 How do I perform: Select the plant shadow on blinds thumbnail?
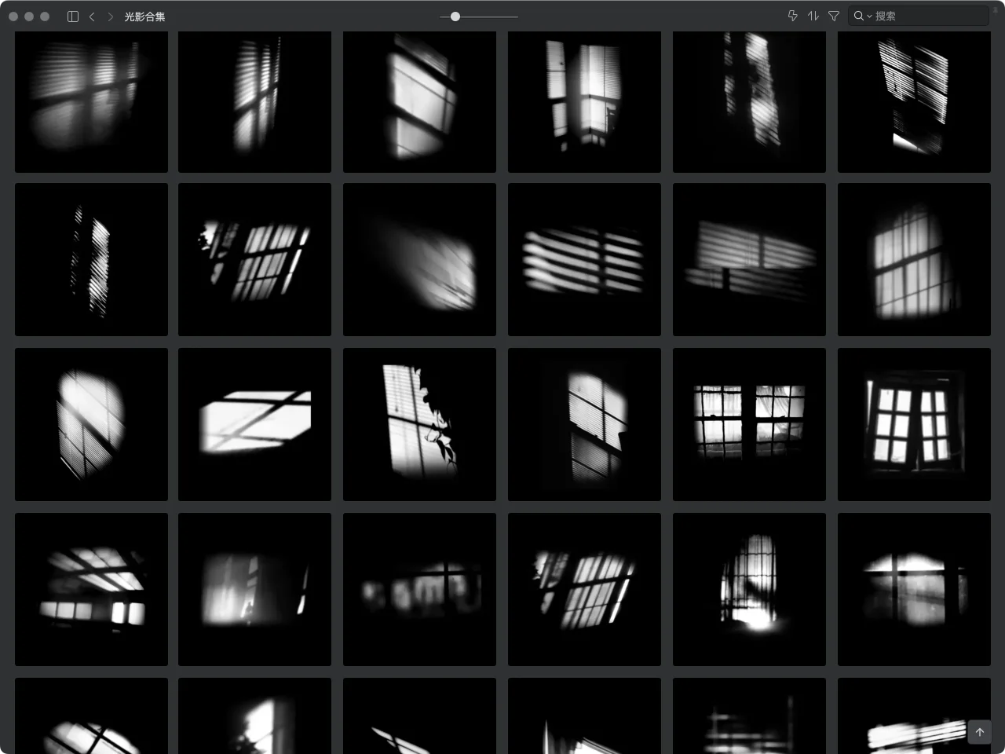point(419,424)
